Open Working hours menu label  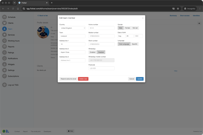(x=14, y=41)
